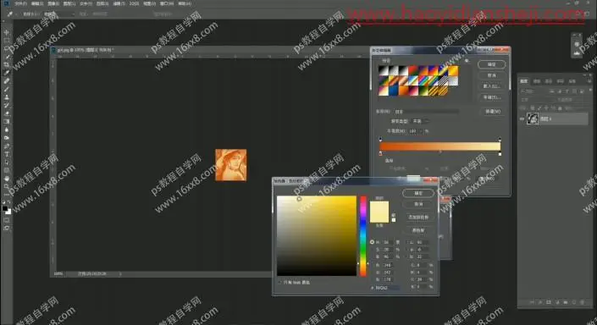Select the History Brush tool

(x=7, y=105)
